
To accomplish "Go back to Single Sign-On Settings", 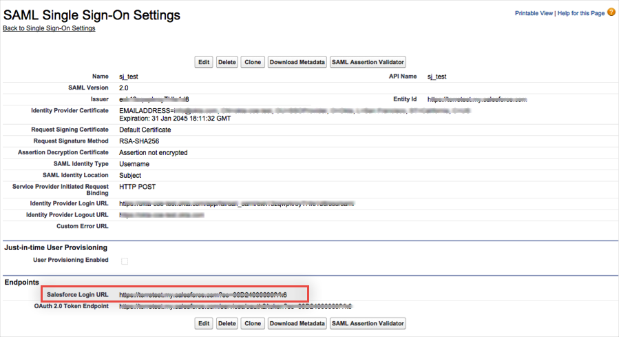I will click(49, 28).
